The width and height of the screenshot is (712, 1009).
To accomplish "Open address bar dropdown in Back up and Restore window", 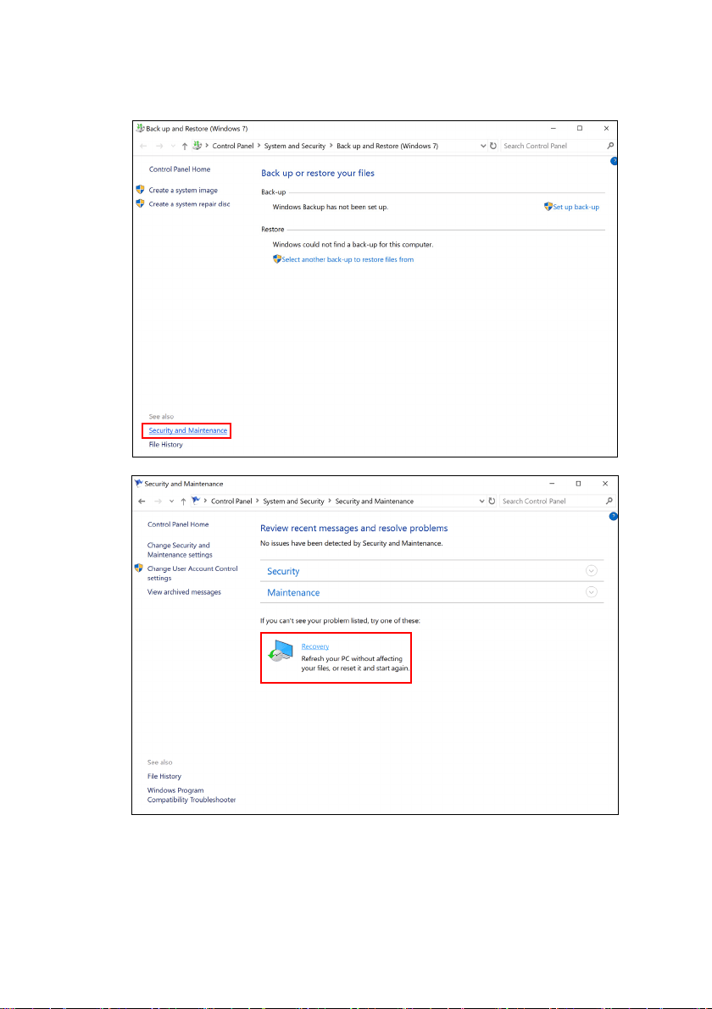I will click(x=483, y=146).
